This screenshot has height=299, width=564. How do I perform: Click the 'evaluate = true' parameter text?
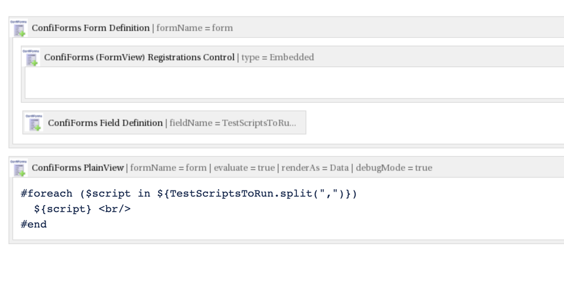(x=244, y=168)
